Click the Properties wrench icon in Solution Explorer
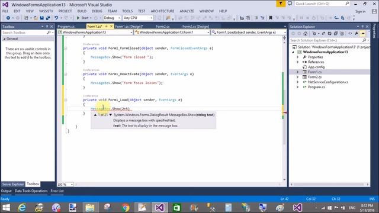 coord(356,34)
